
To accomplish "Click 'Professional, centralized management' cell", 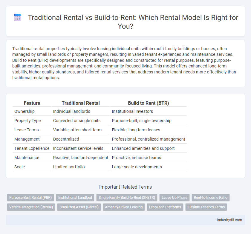I will [149, 139].
